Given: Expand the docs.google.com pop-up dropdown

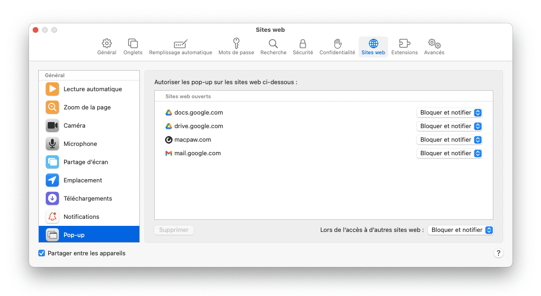Looking at the screenshot, I should (449, 113).
